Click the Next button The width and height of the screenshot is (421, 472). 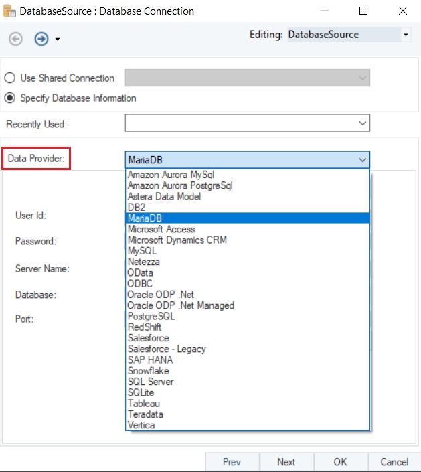click(x=286, y=462)
